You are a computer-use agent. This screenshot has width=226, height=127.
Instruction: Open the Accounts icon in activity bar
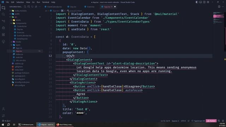tap(3, 109)
